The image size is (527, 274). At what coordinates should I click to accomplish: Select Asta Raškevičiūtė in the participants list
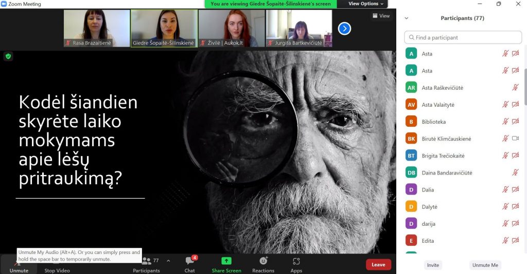click(x=463, y=88)
